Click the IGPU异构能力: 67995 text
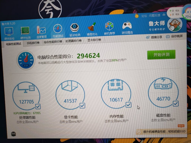 coord(27,113)
